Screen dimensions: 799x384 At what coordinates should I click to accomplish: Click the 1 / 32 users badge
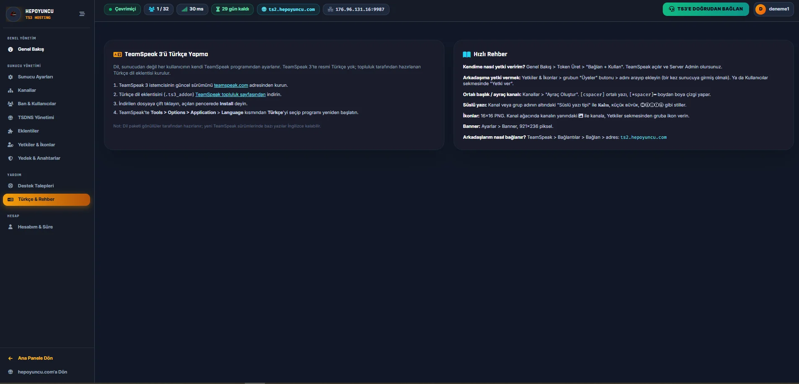coord(159,9)
